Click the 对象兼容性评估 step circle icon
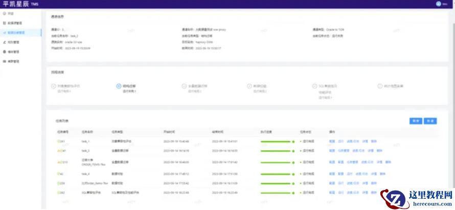Screen dimensions: 455x210 (53, 86)
